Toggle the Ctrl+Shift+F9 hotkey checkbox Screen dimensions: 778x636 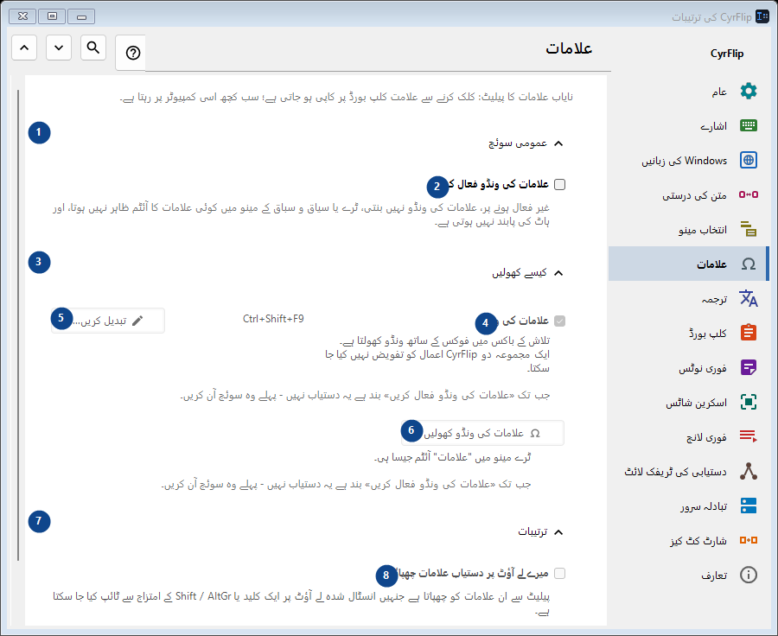(559, 321)
